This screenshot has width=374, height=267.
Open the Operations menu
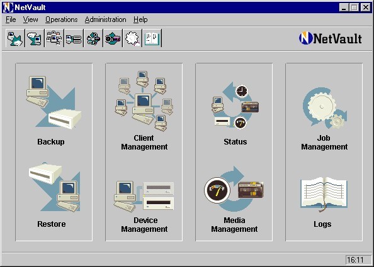pyautogui.click(x=62, y=19)
